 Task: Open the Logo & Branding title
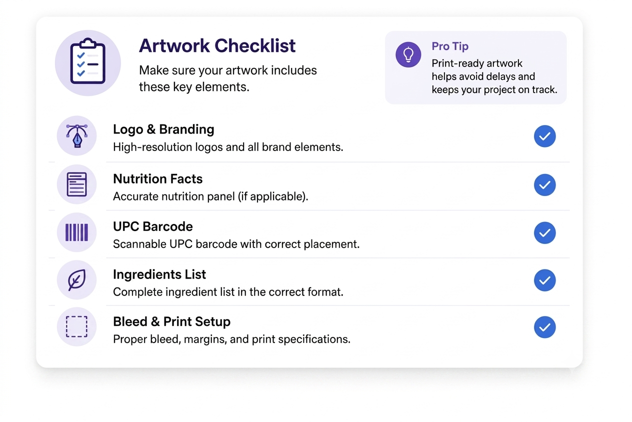tap(163, 129)
